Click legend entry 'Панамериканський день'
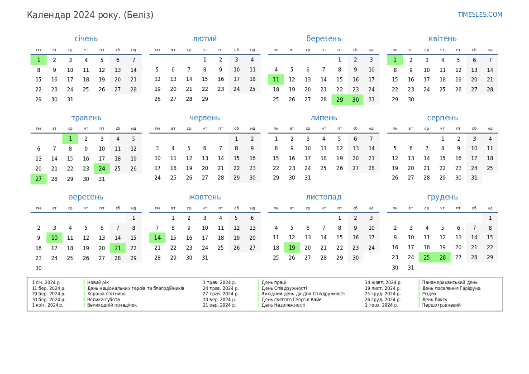This screenshot has width=529, height=374. (x=450, y=283)
